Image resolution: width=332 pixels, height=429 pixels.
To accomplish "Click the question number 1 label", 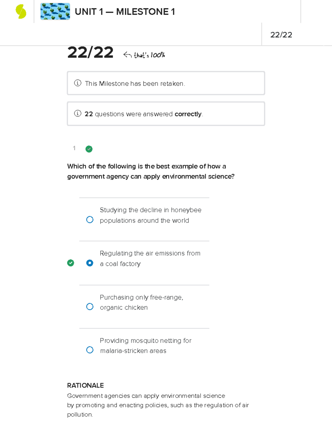I will pyautogui.click(x=74, y=148).
